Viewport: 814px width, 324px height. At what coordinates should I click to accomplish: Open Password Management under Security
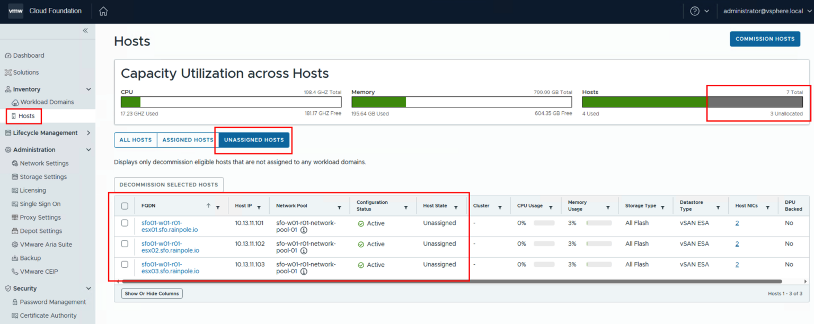[x=51, y=302]
